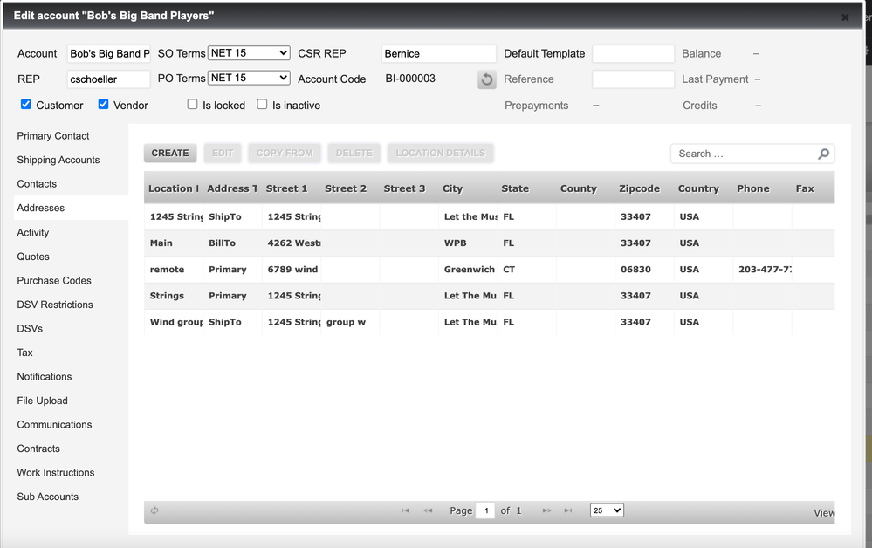Image resolution: width=872 pixels, height=548 pixels.
Task: Sort by County column header
Action: tap(586, 188)
